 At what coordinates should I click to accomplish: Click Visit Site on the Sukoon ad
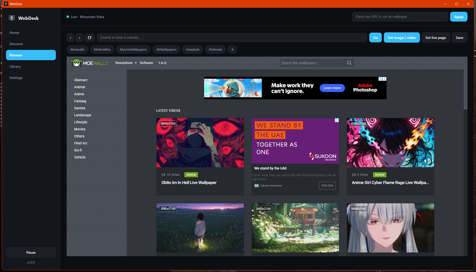click(327, 186)
